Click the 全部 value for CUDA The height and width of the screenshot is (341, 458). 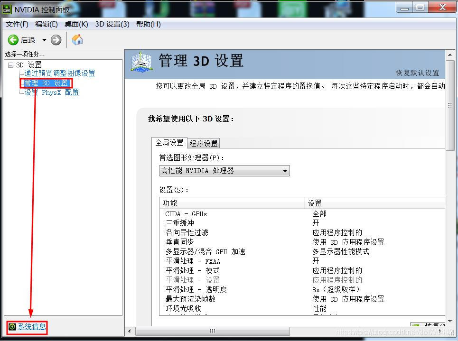[x=319, y=214]
